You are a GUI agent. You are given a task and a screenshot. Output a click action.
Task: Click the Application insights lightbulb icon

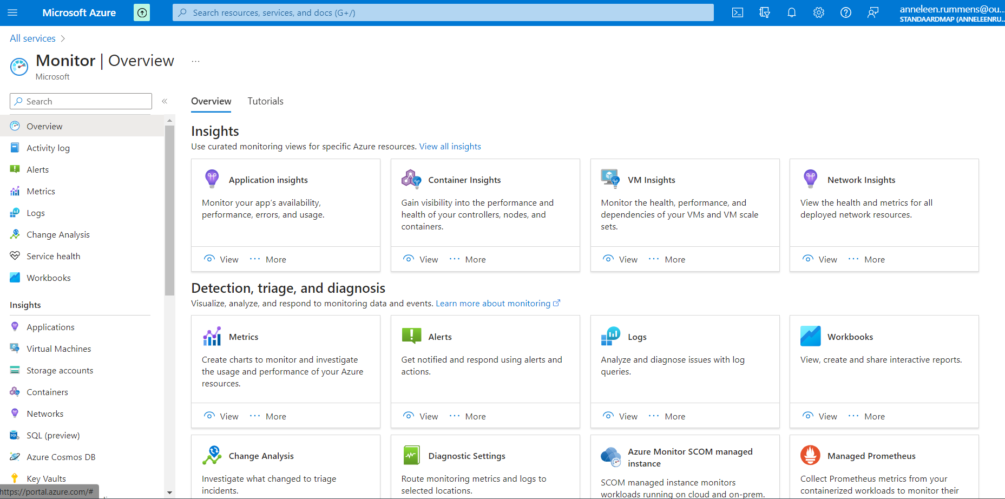pyautogui.click(x=212, y=178)
